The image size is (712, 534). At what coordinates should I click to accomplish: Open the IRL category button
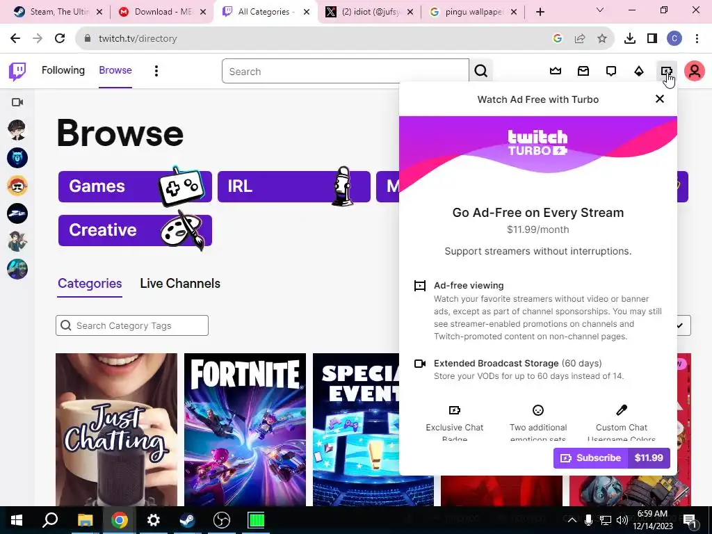pos(294,186)
